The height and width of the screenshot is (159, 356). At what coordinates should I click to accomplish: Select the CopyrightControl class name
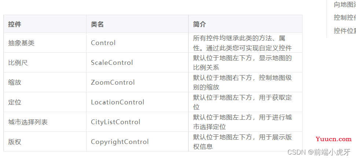[120, 142]
